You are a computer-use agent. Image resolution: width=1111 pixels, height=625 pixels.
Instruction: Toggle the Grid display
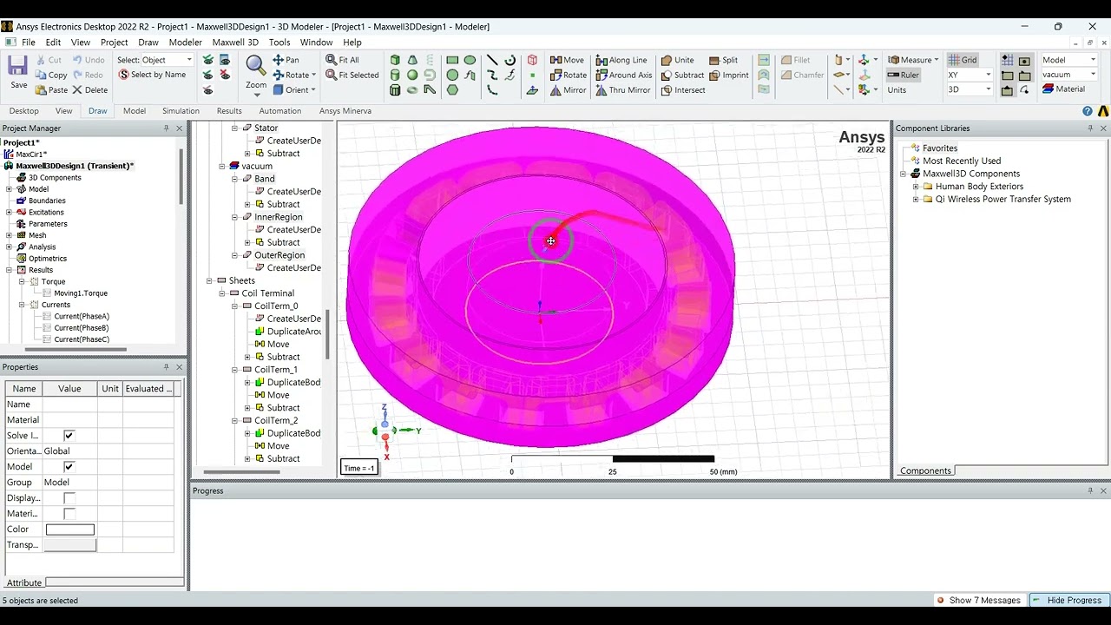click(x=962, y=60)
